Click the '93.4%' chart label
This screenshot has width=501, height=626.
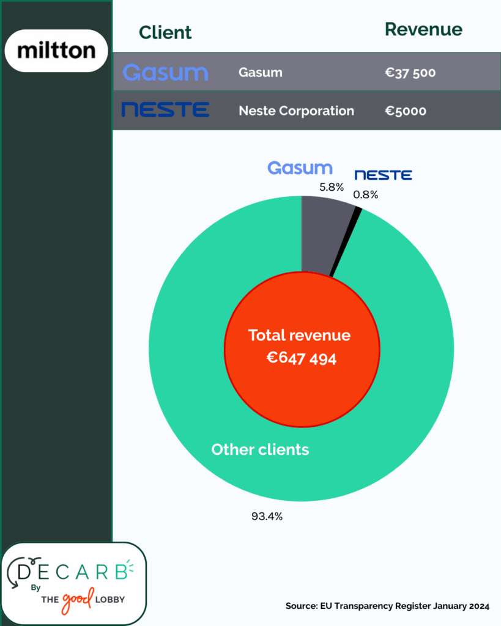coord(267,516)
